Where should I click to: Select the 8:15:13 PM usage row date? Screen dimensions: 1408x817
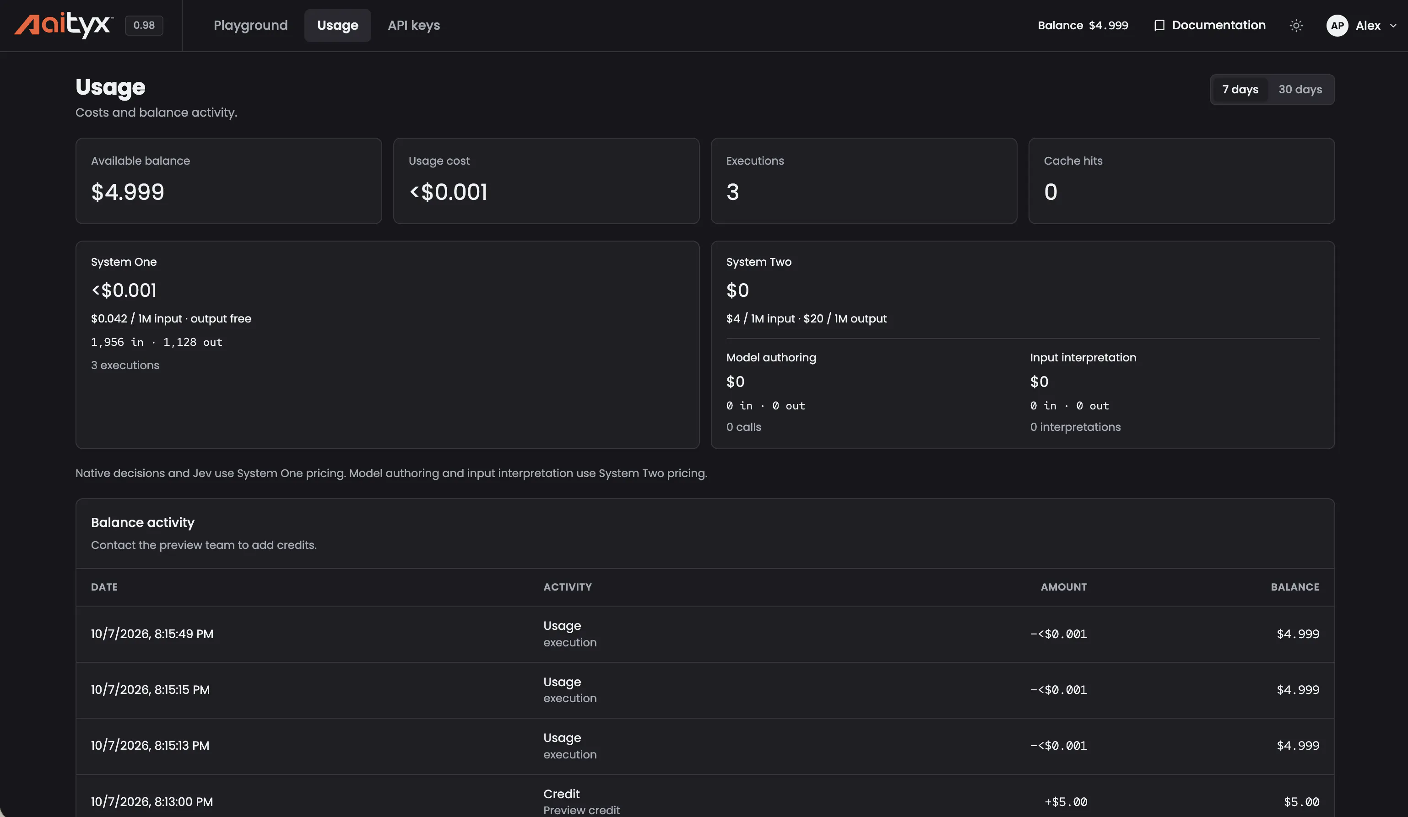tap(150, 746)
